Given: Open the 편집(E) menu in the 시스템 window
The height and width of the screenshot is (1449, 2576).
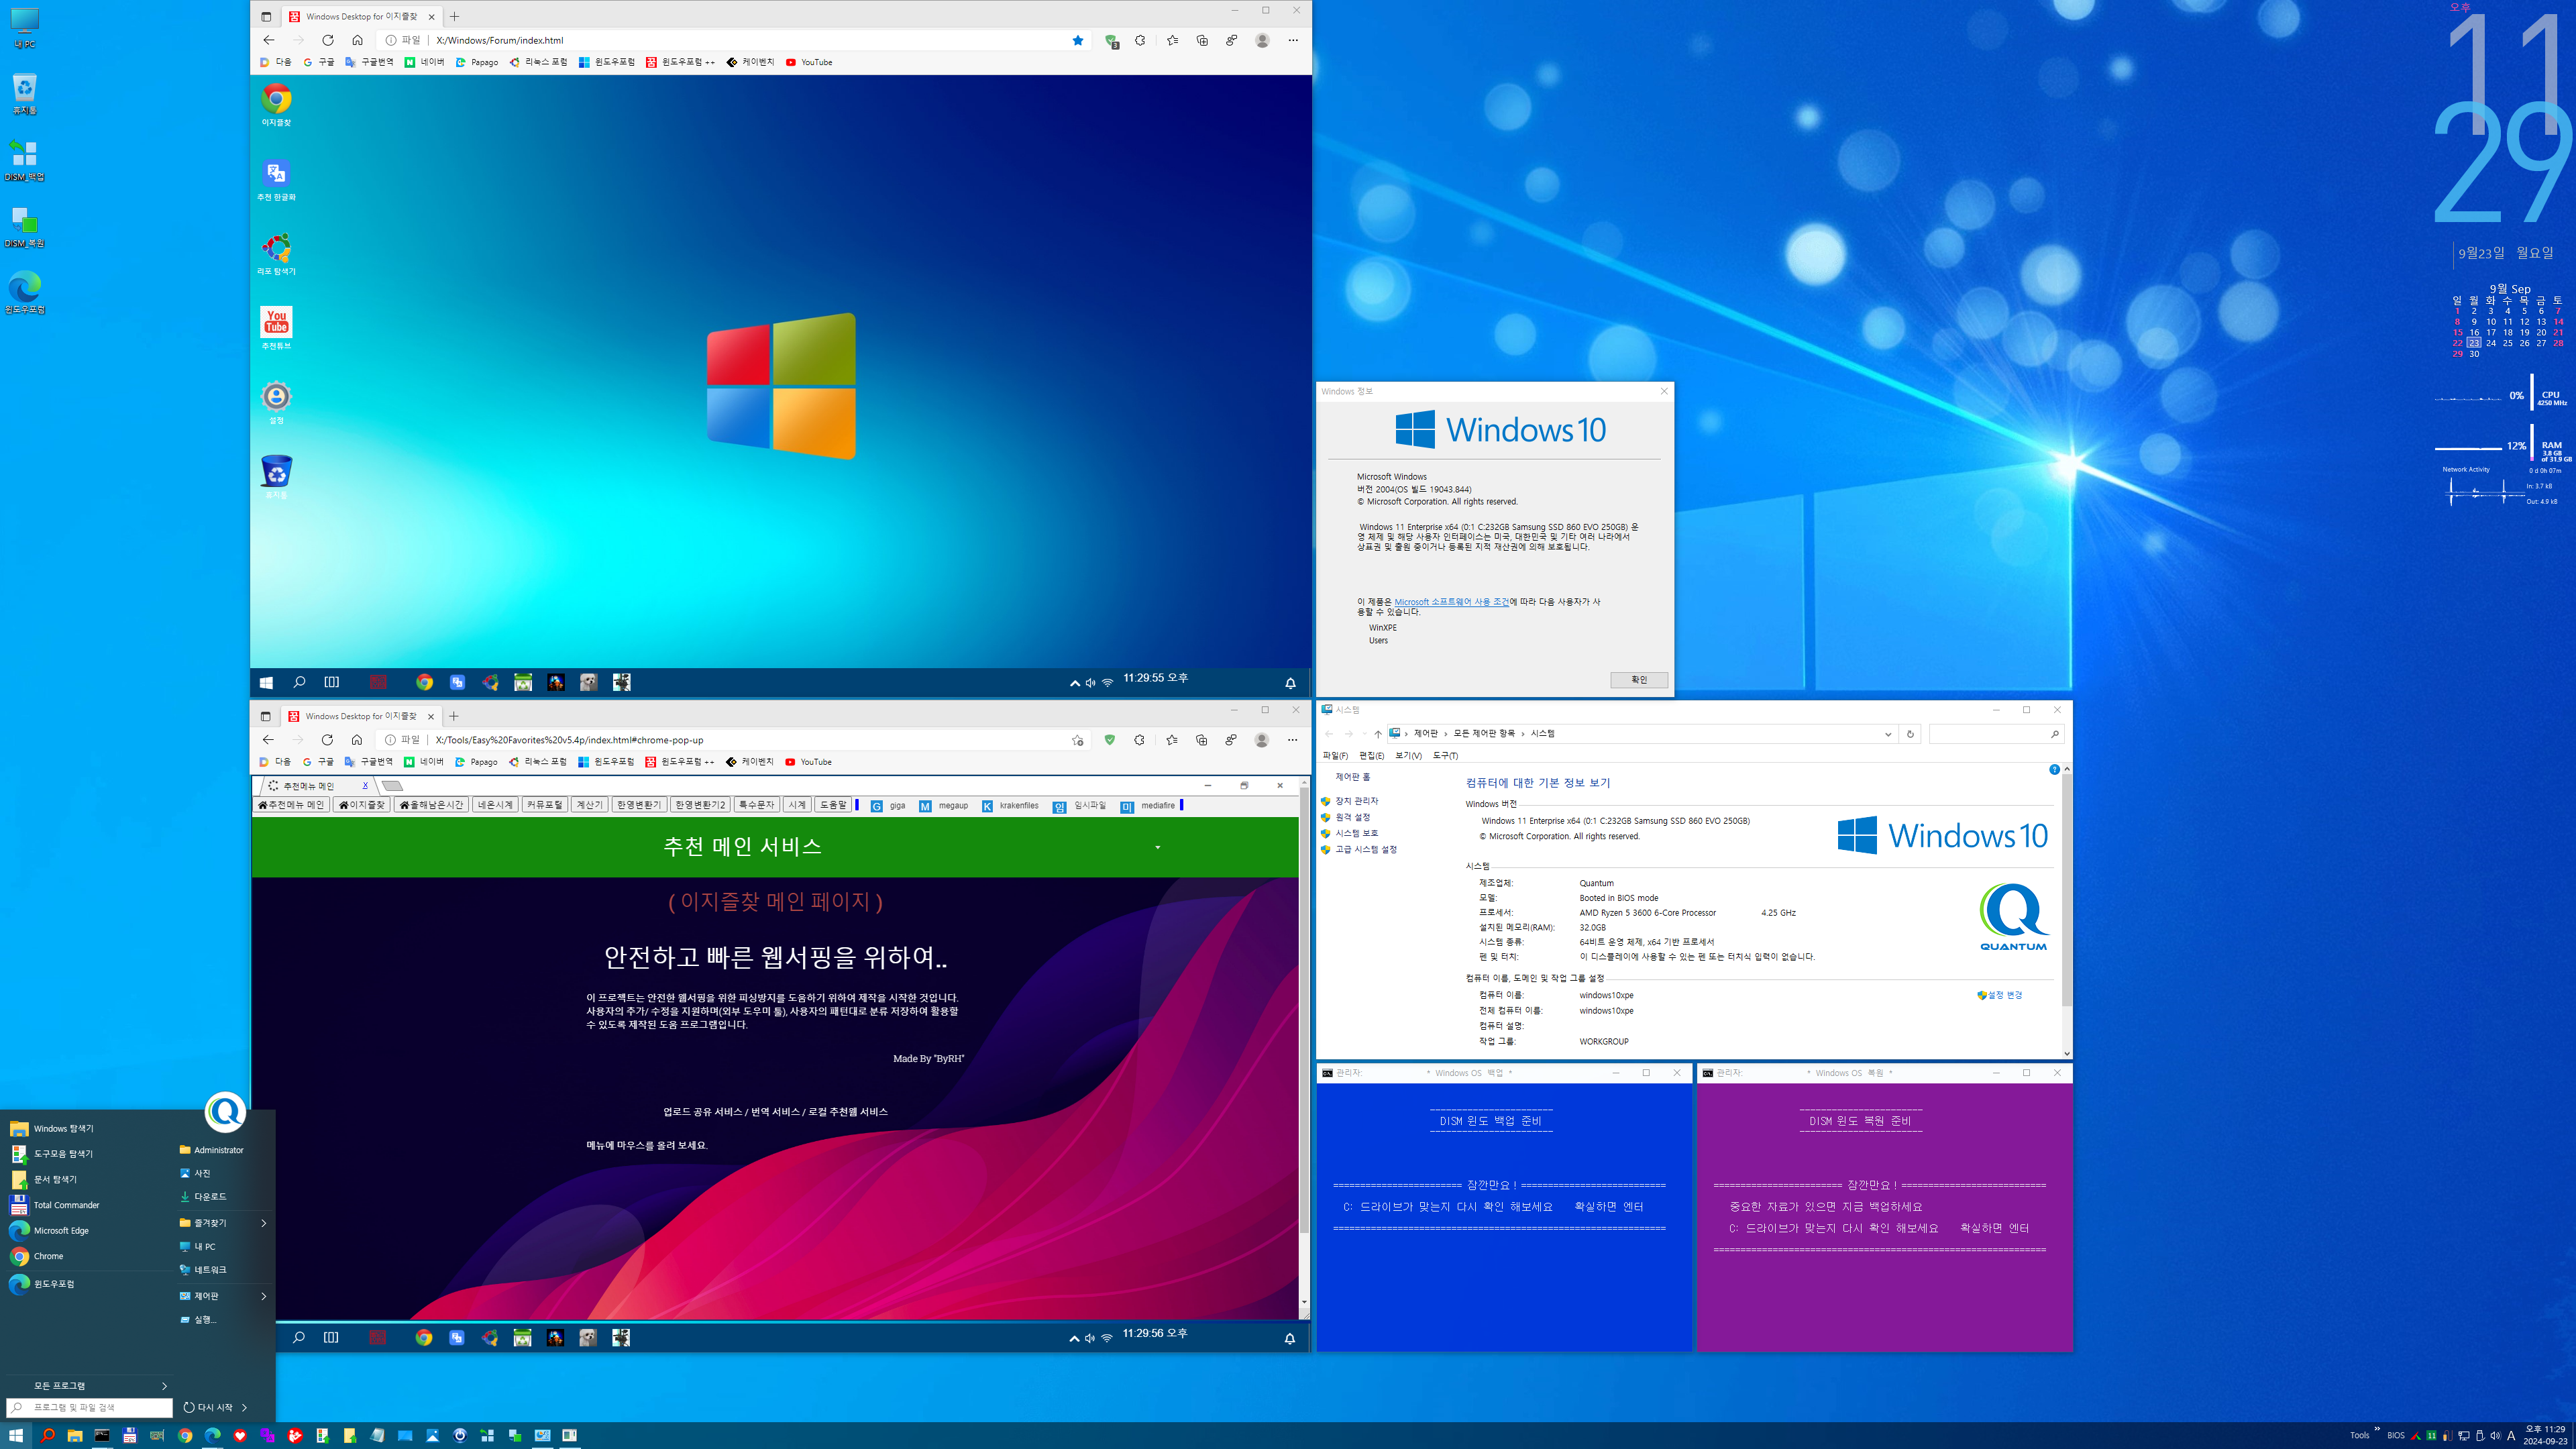Looking at the screenshot, I should tap(1371, 755).
